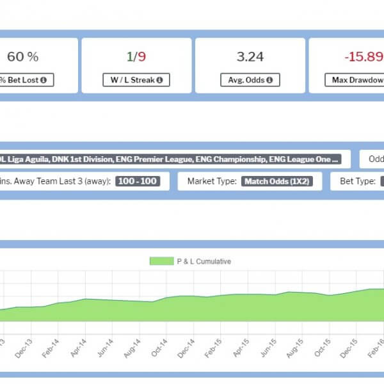
Task: Select the 1/9 streak value
Action: (x=136, y=57)
